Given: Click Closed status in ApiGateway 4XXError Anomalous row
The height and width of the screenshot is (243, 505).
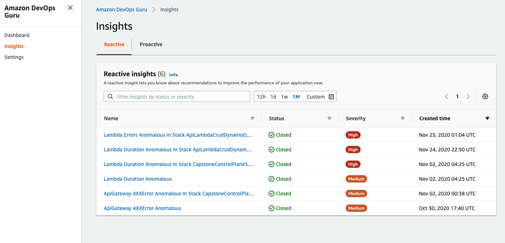Looking at the screenshot, I should [x=280, y=208].
